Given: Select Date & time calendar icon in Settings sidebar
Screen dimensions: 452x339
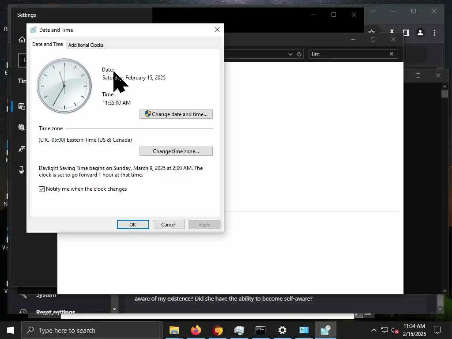Looking at the screenshot, I should pyautogui.click(x=22, y=106).
